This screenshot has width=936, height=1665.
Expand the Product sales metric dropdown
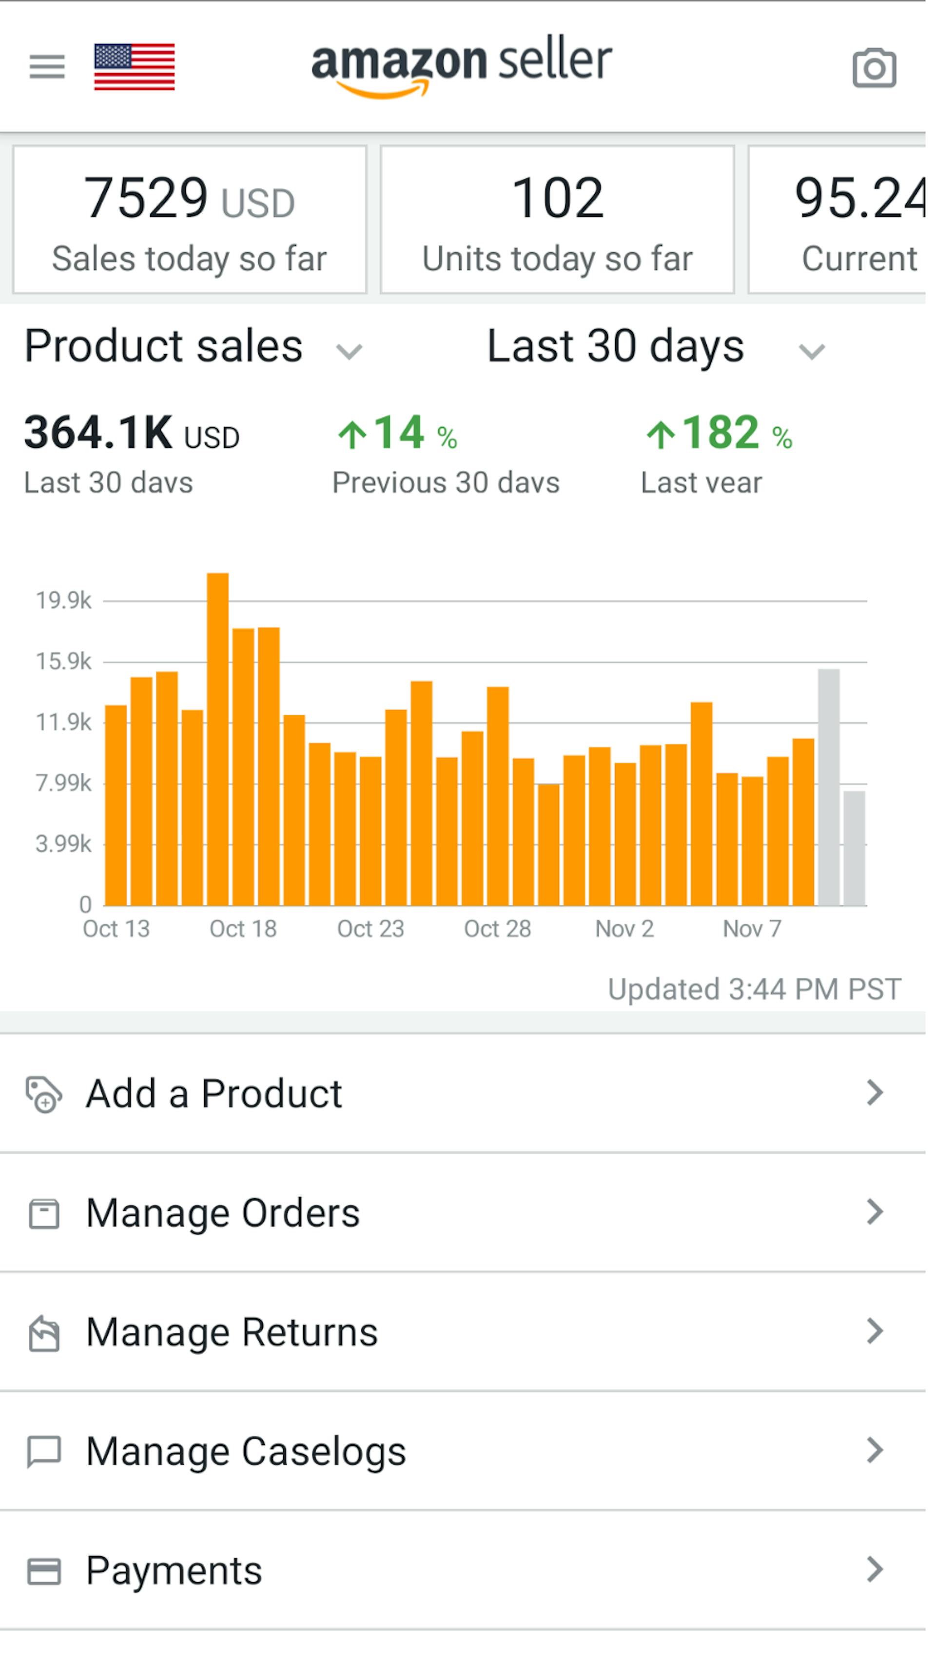(349, 351)
